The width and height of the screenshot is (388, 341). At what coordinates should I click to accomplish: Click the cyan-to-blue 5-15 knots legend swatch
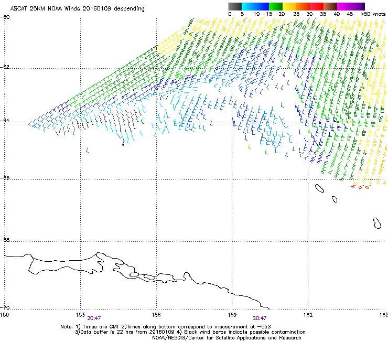255,6
